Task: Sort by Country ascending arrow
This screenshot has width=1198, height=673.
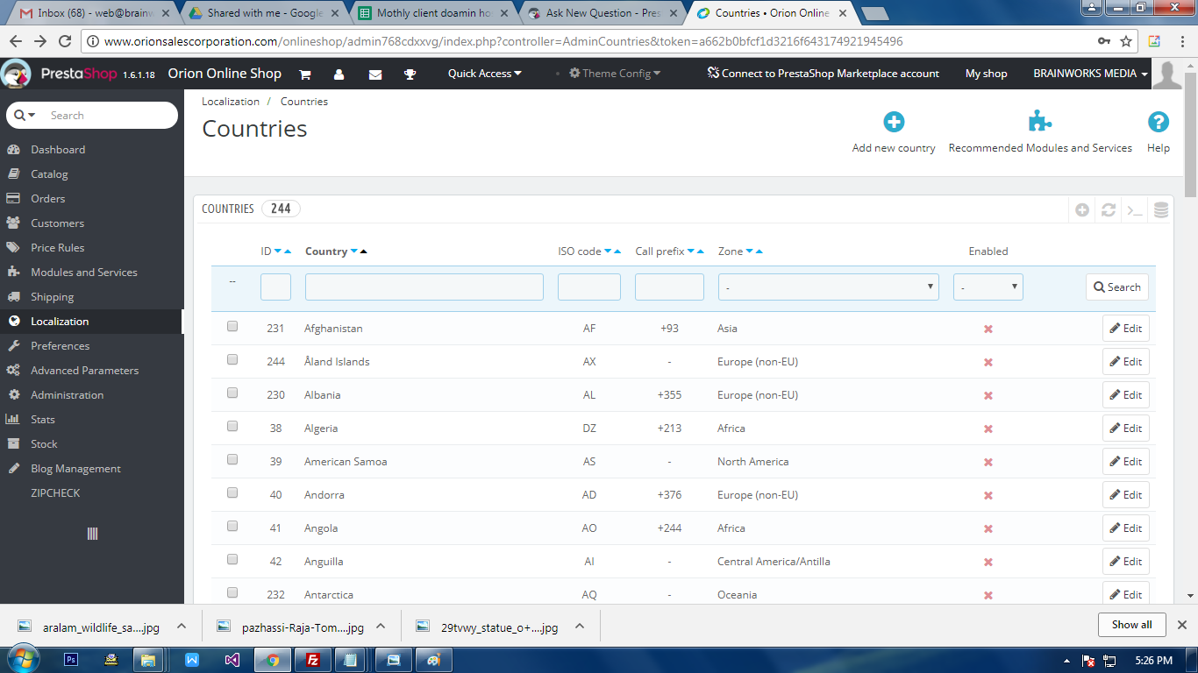Action: 364,251
